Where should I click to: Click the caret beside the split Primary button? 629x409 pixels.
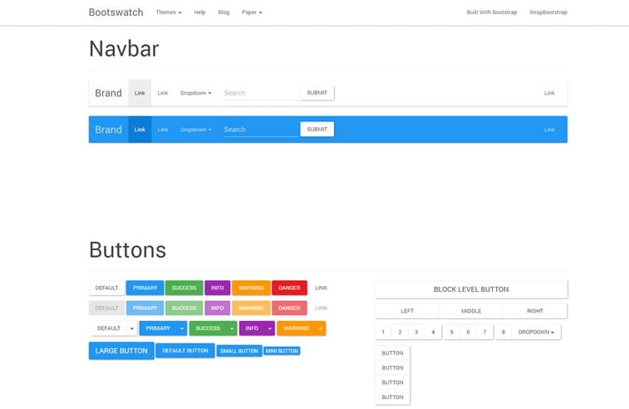click(x=182, y=328)
